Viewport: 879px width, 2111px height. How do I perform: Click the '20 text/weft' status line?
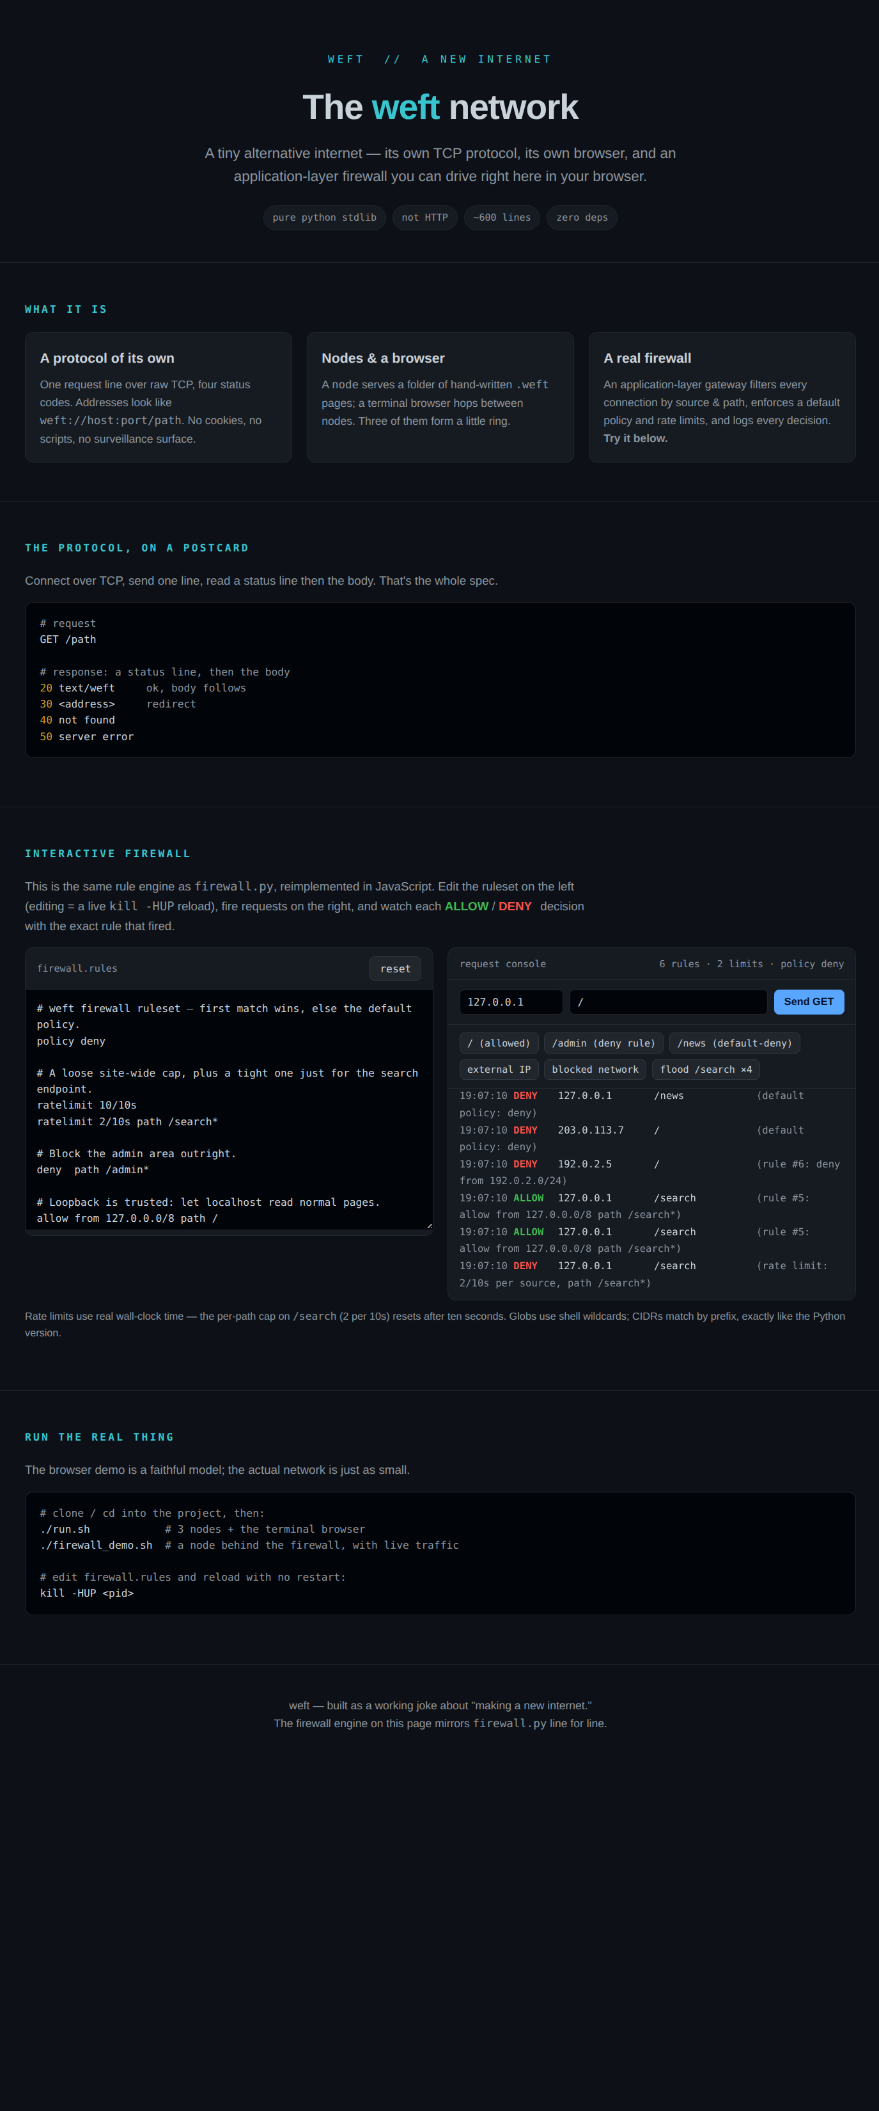pos(143,688)
